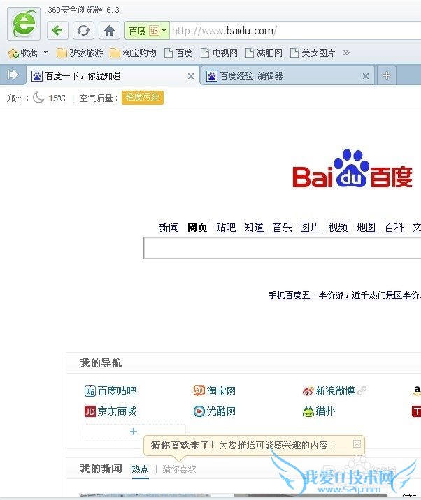This screenshot has width=421, height=500.
Task: Reload the page with the refresh button
Action: point(83,31)
